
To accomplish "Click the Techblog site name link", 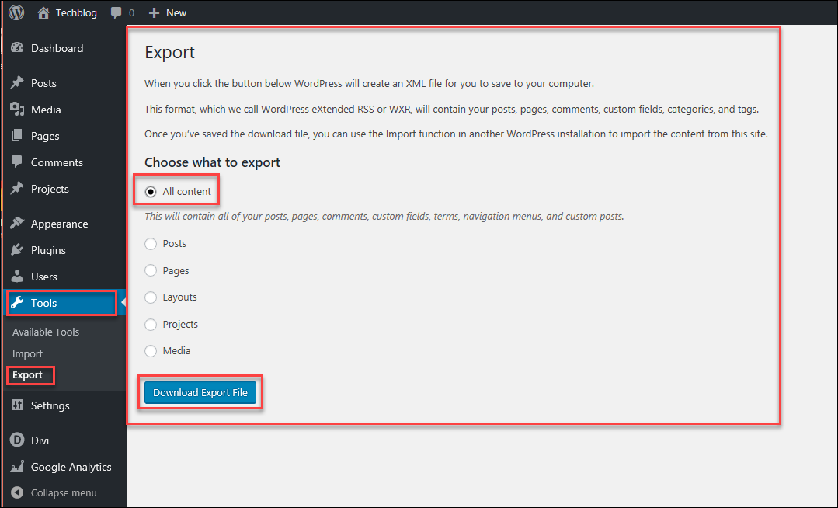I will [76, 13].
